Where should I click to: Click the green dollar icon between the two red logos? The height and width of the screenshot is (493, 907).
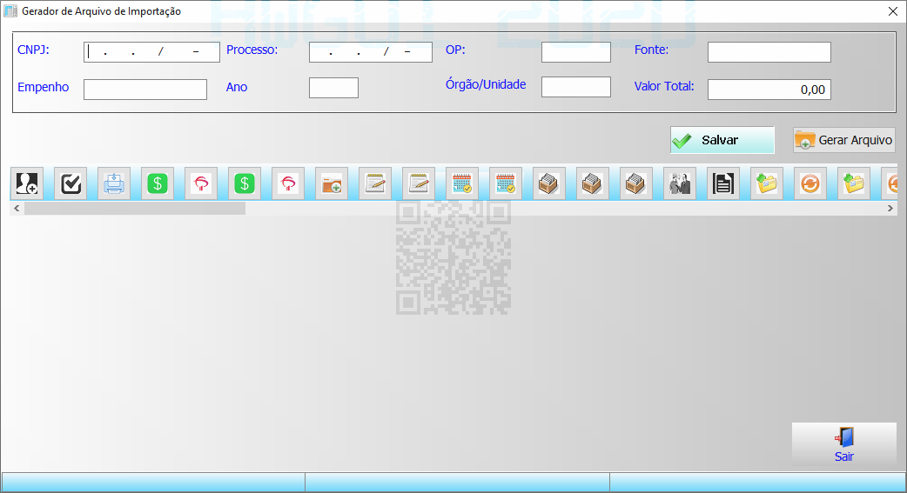click(245, 183)
